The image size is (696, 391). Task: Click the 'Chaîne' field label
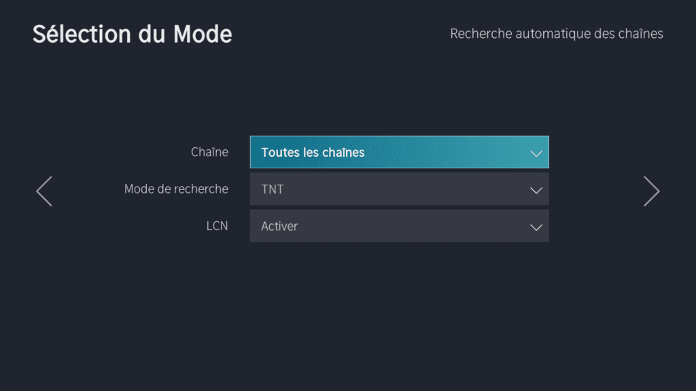pos(209,152)
